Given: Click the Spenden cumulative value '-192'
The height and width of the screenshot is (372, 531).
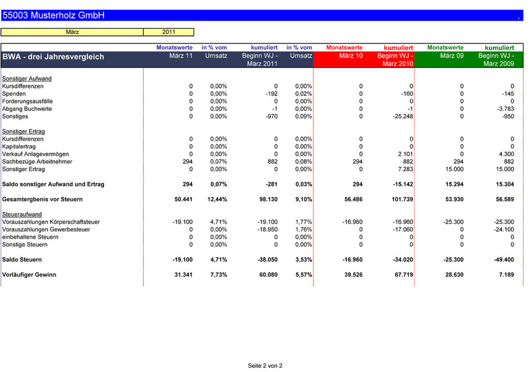Looking at the screenshot, I should click(271, 94).
